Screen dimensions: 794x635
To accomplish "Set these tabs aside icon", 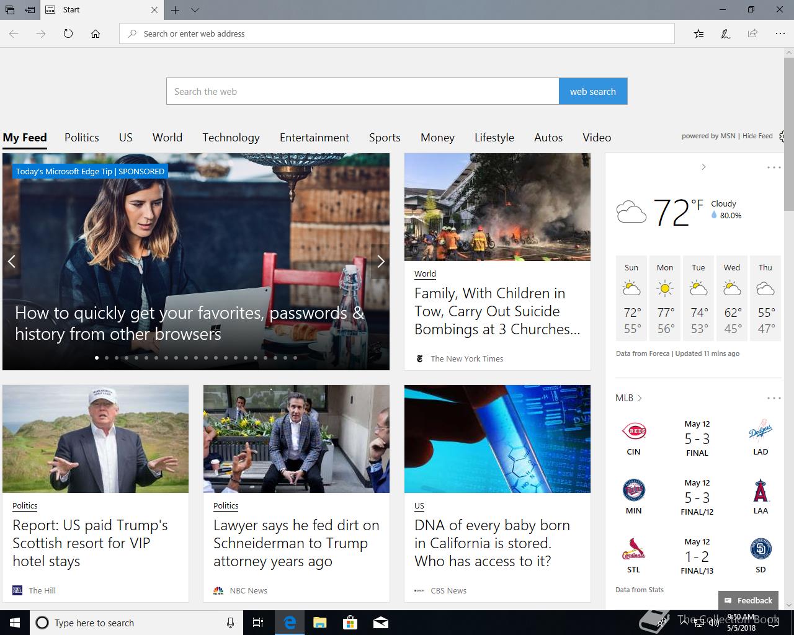I will [x=30, y=10].
